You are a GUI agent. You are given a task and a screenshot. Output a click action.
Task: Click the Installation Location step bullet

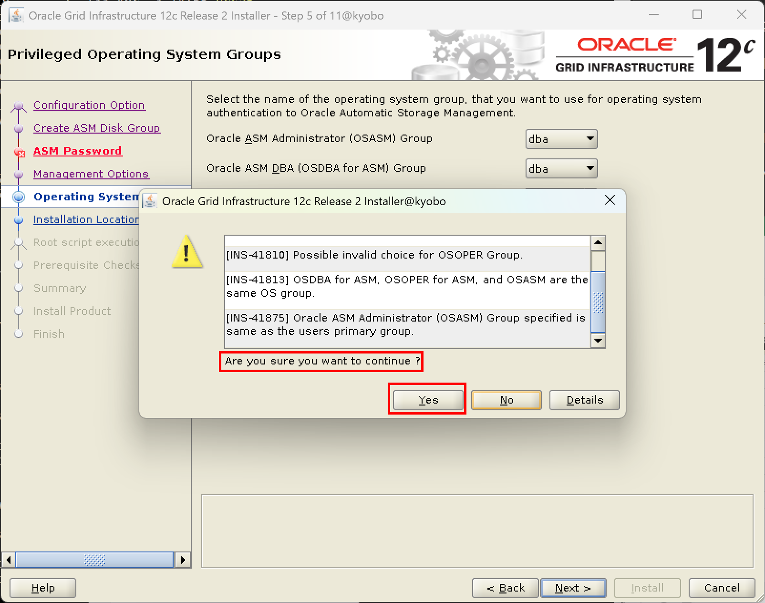point(19,220)
